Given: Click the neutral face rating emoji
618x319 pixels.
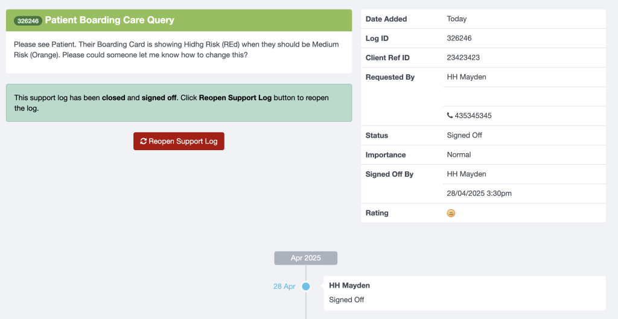Looking at the screenshot, I should coord(451,213).
